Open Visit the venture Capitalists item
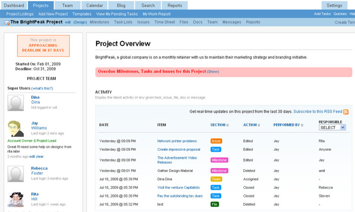The height and width of the screenshot is (212, 355). tap(178, 188)
